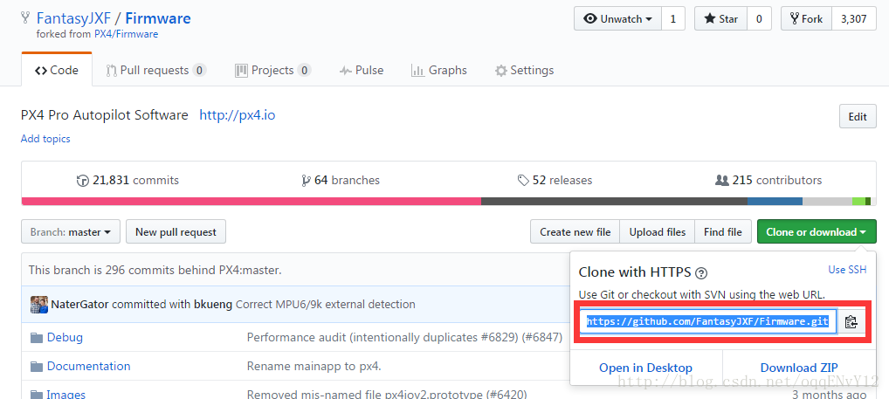Click the Documentation folder icon
Image resolution: width=889 pixels, height=399 pixels.
click(37, 367)
